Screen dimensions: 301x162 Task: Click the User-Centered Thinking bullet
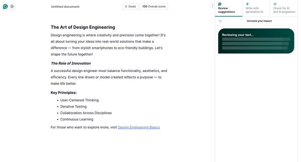click(x=80, y=100)
